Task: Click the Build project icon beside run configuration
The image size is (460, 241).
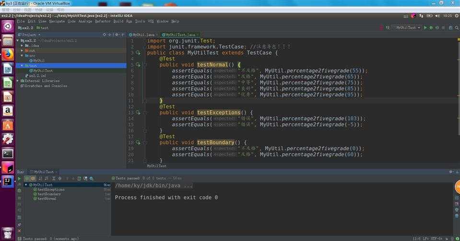Action: (x=388, y=28)
